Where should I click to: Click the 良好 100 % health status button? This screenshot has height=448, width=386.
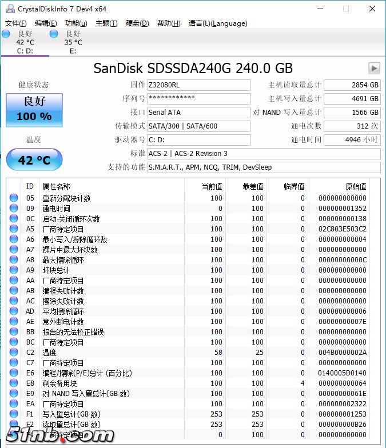[x=34, y=110]
